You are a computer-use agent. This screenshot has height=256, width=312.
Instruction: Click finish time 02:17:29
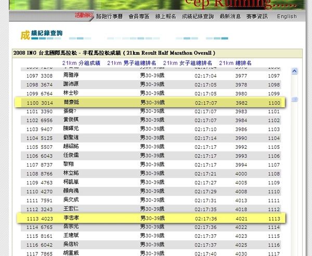(x=205, y=191)
